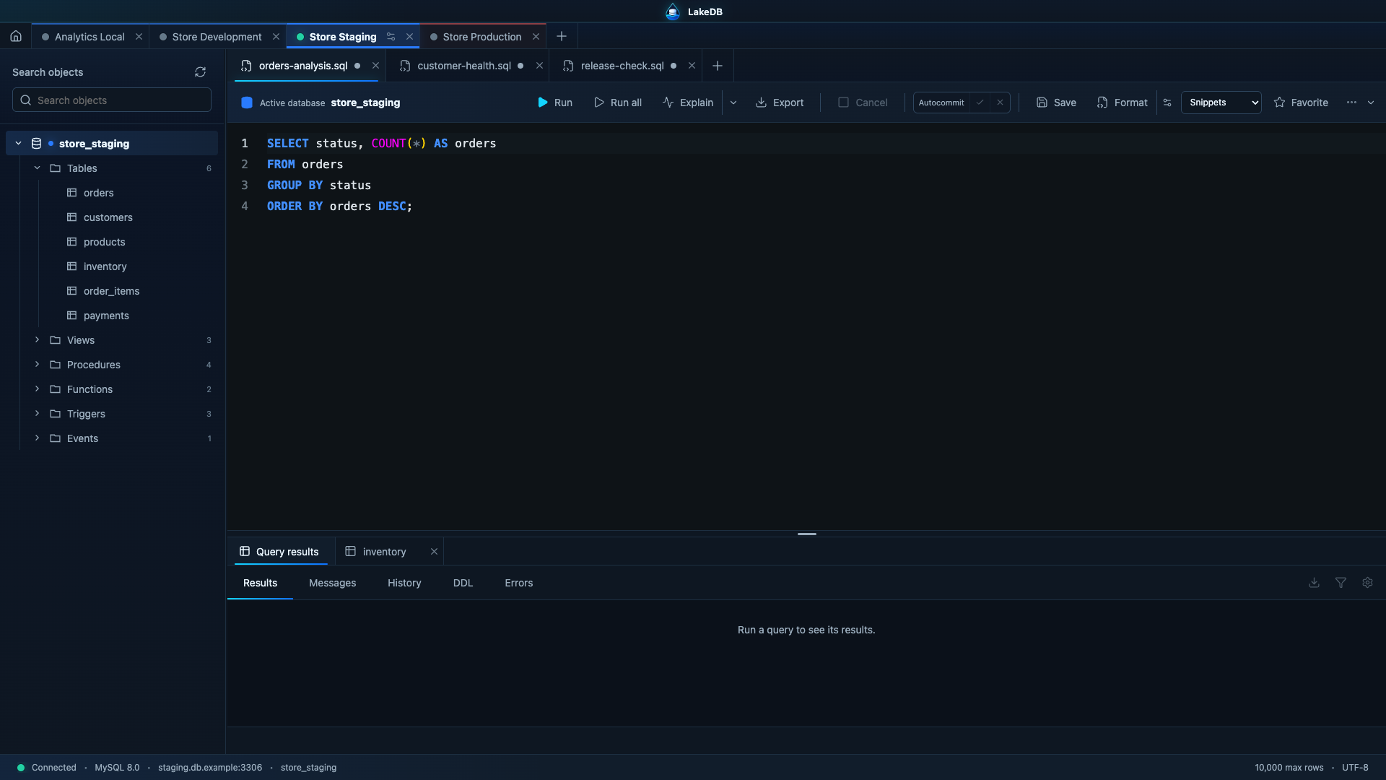Open connection settings on Store Staging tab
The width and height of the screenshot is (1386, 780).
pos(391,36)
